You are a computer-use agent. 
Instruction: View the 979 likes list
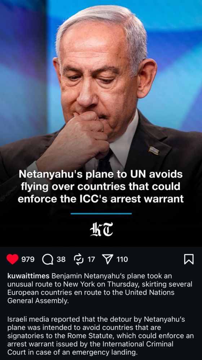click(x=28, y=260)
